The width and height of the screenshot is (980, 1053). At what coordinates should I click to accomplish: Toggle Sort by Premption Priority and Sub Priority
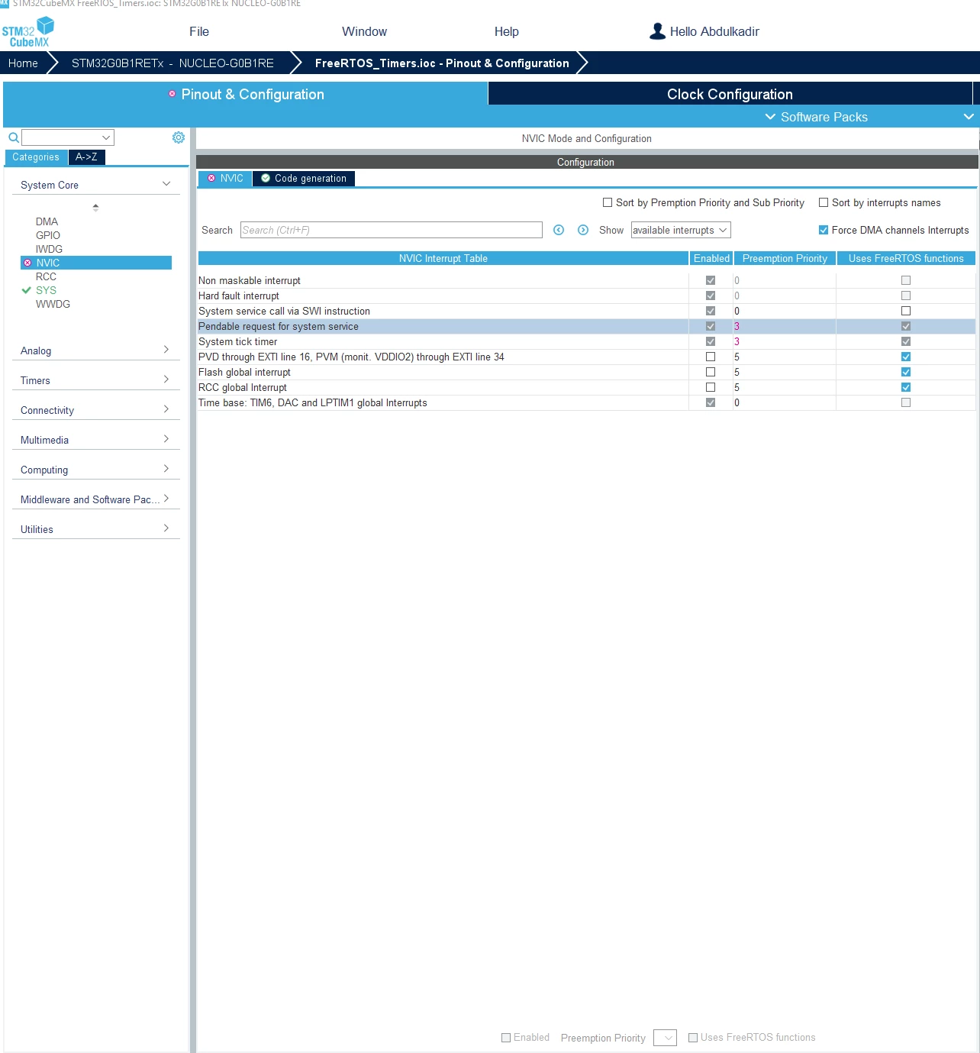click(608, 202)
